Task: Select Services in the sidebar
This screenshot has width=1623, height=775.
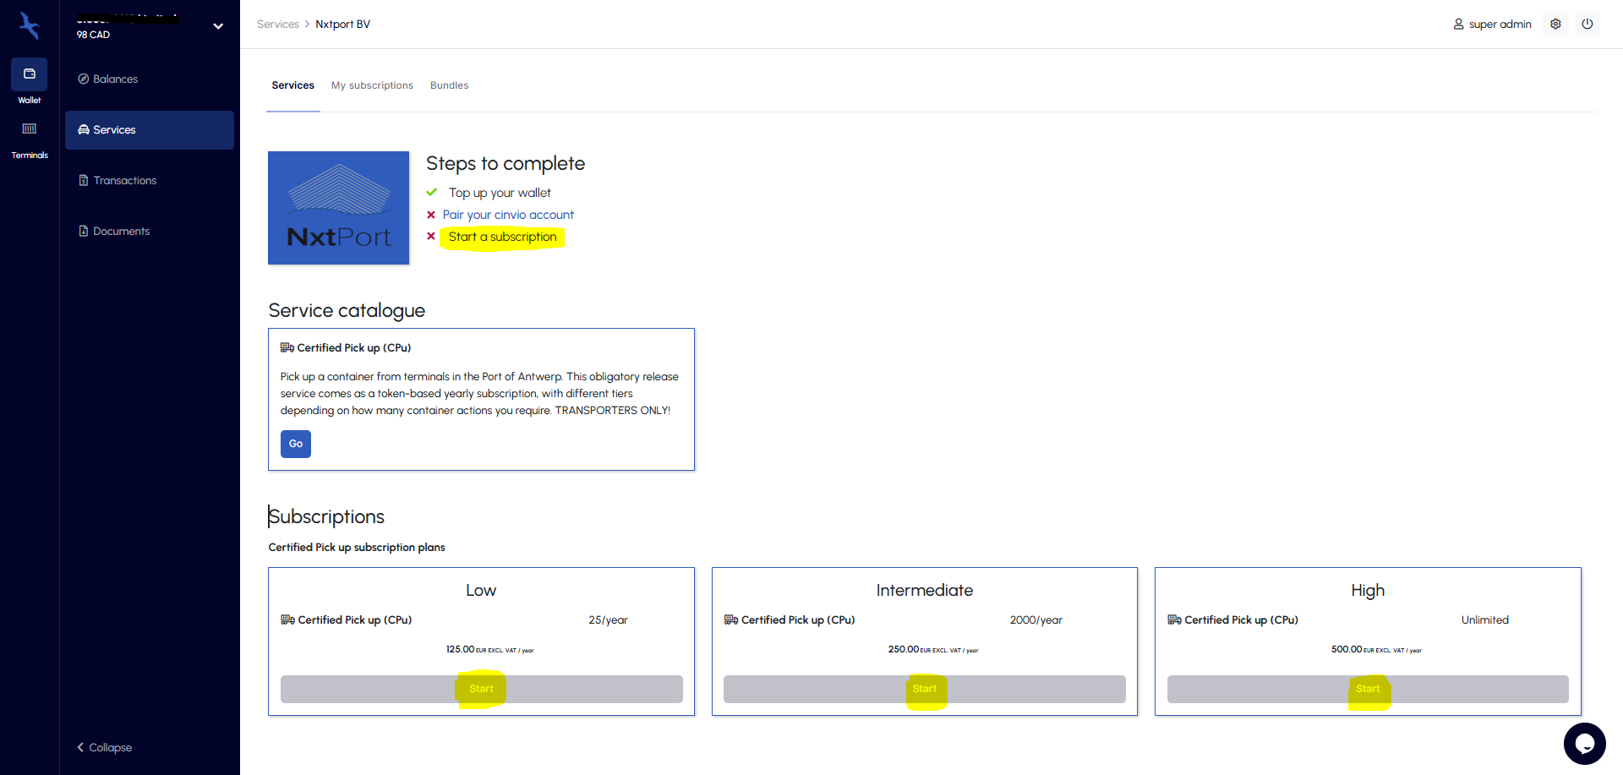Action: (150, 130)
